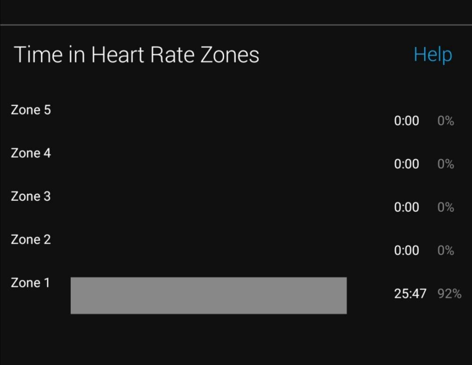This screenshot has height=365, width=472.
Task: Select the Zone 4 label
Action: tap(31, 153)
